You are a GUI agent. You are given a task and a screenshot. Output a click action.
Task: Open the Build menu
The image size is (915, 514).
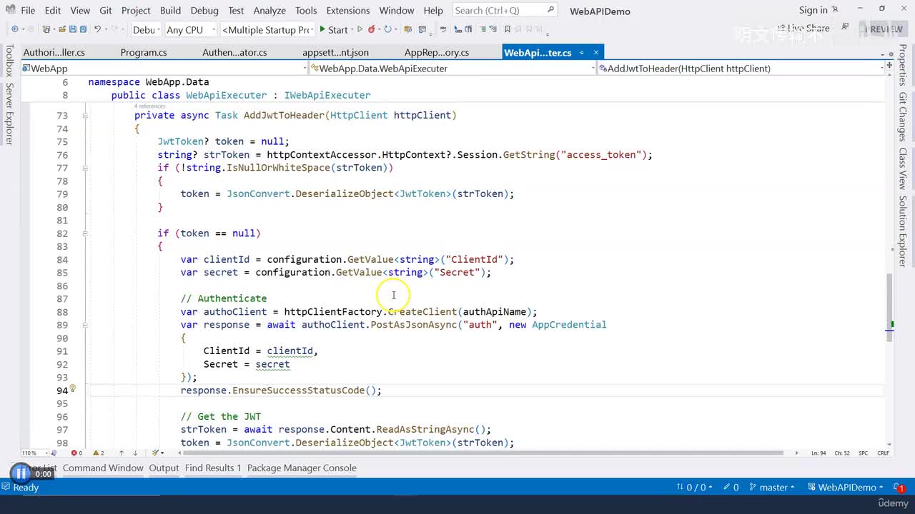170,11
